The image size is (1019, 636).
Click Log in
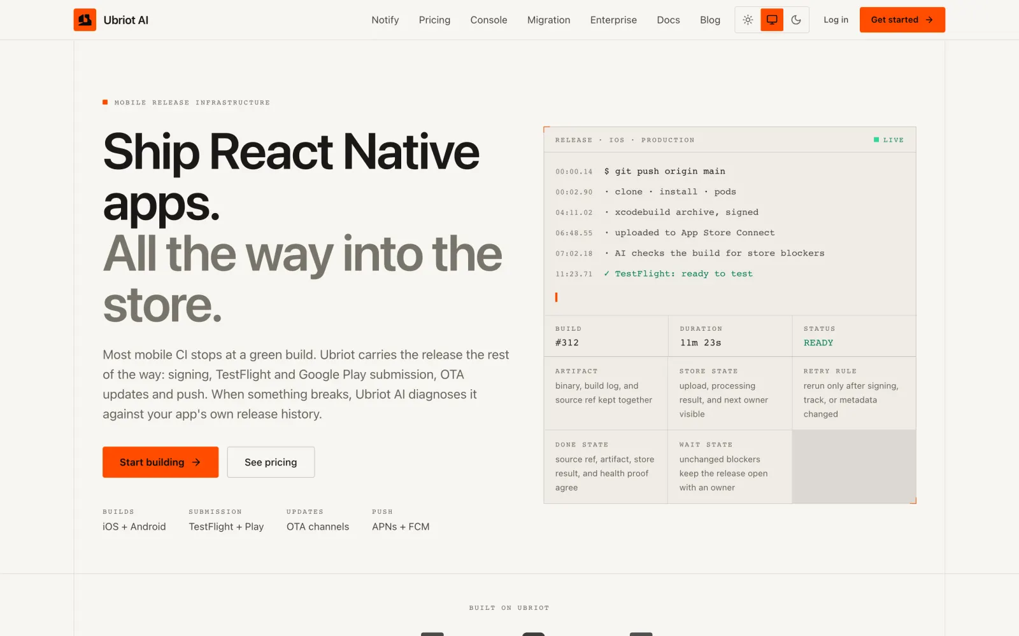(x=836, y=20)
